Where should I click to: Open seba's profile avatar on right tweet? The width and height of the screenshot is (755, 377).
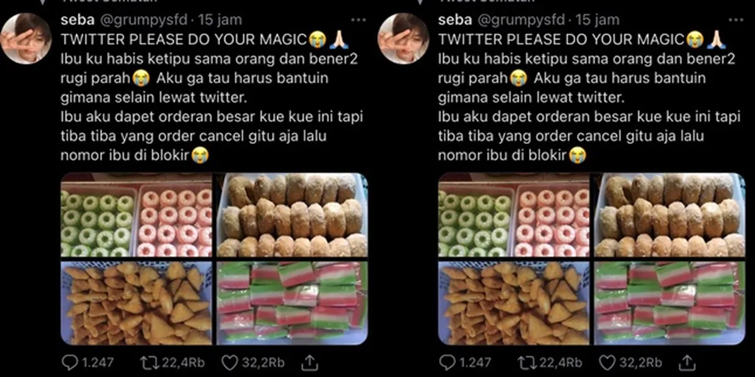coord(403,38)
